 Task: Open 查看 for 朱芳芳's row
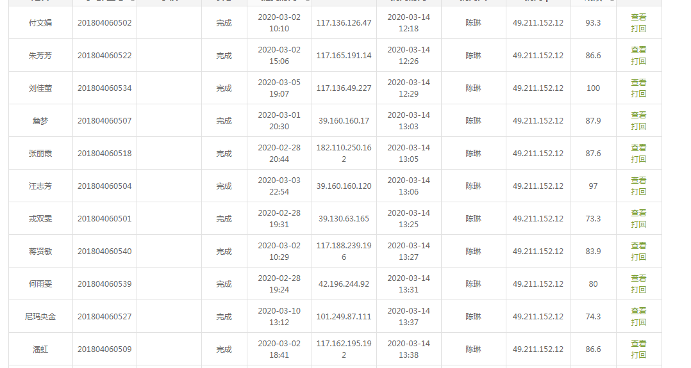[638, 50]
